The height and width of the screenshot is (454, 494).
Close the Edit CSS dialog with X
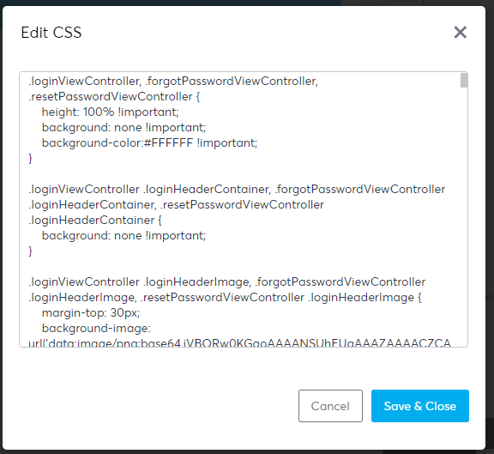click(460, 32)
